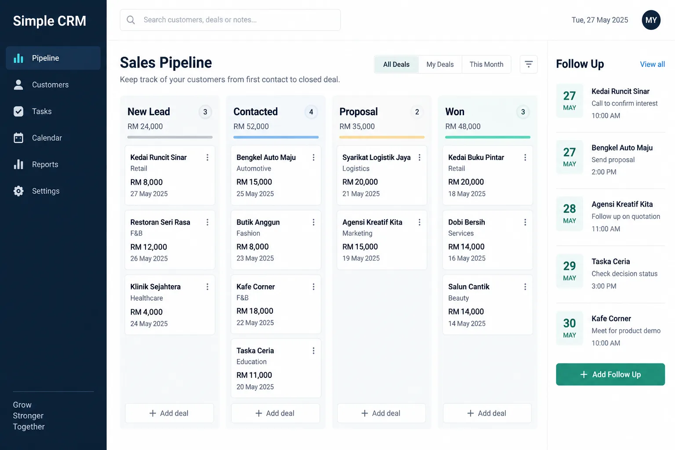Open options menu for Taska Ceria deal
The image size is (675, 450).
click(x=313, y=351)
